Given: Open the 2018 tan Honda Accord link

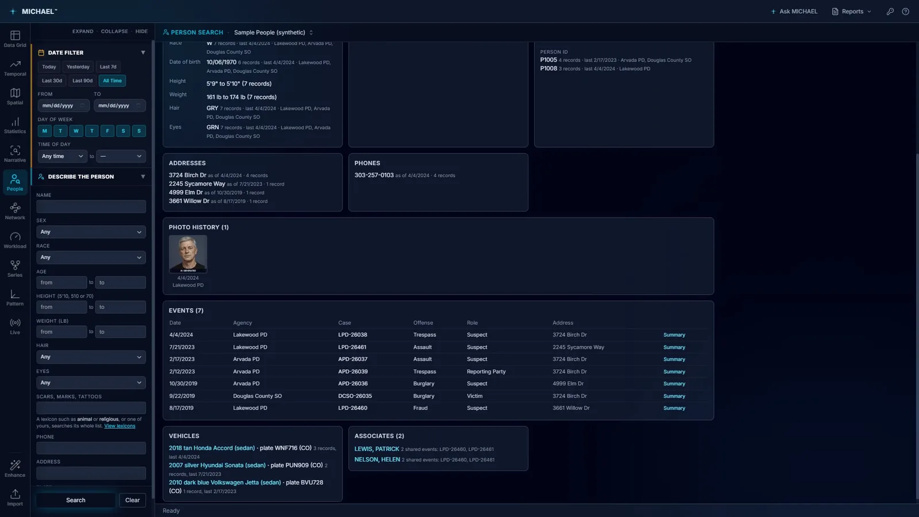Looking at the screenshot, I should click(212, 448).
